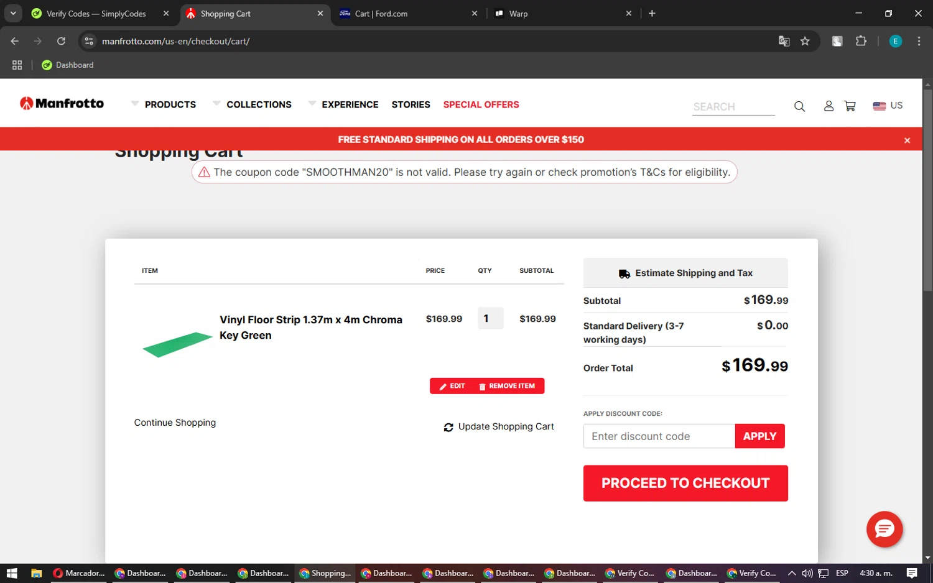
Task: Click the quantity field showing 1
Action: [x=490, y=318]
